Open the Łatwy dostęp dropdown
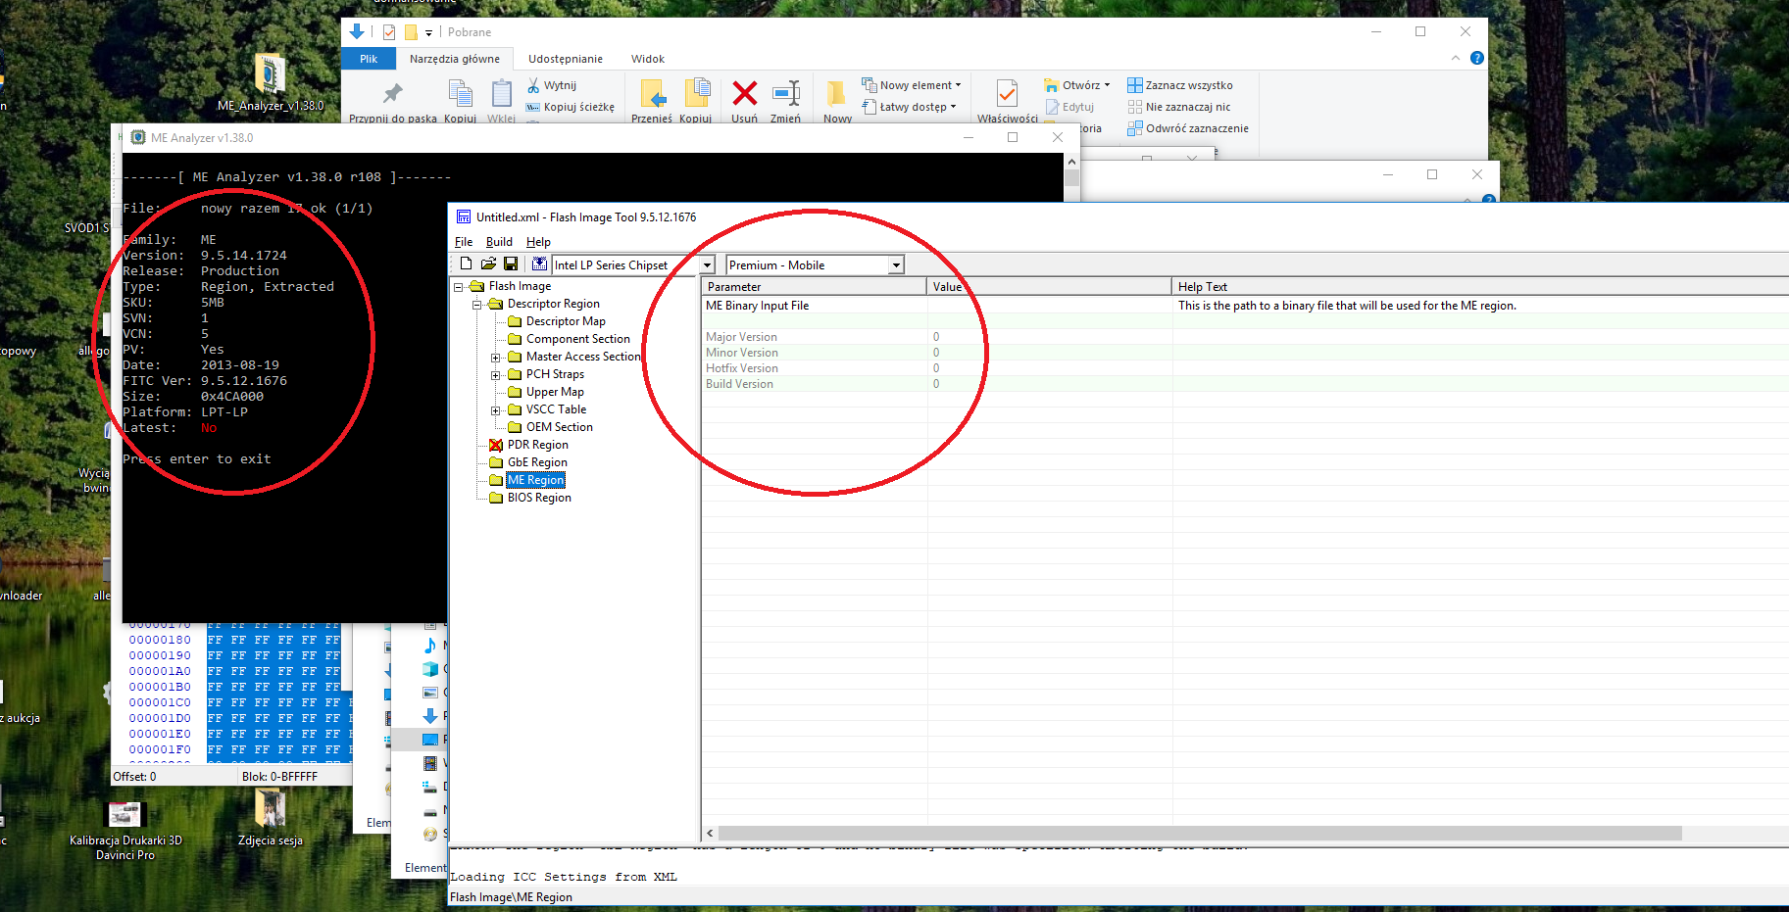This screenshot has height=912, width=1789. (909, 107)
